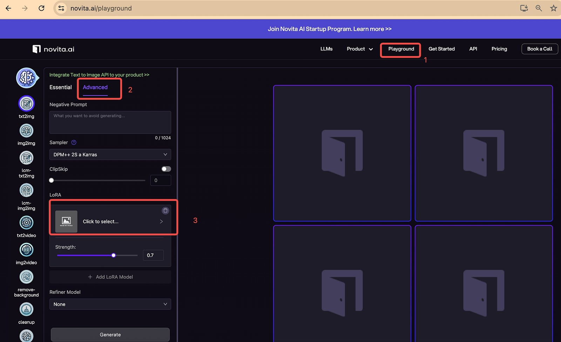Open Get Started in the top navigation
561x342 pixels.
[441, 49]
